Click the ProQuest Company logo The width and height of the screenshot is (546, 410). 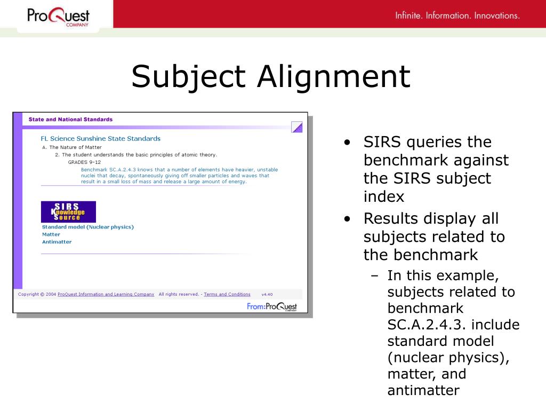[58, 17]
